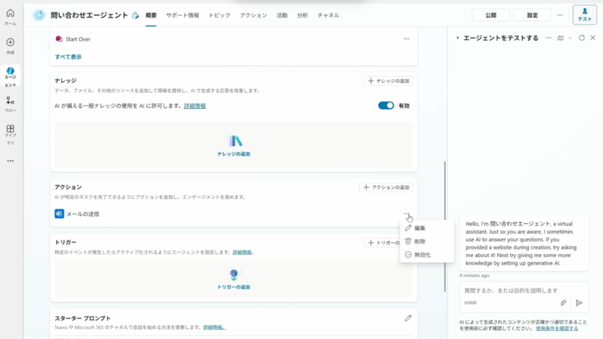Toggle the general knowledge 有効 switch

(386, 105)
